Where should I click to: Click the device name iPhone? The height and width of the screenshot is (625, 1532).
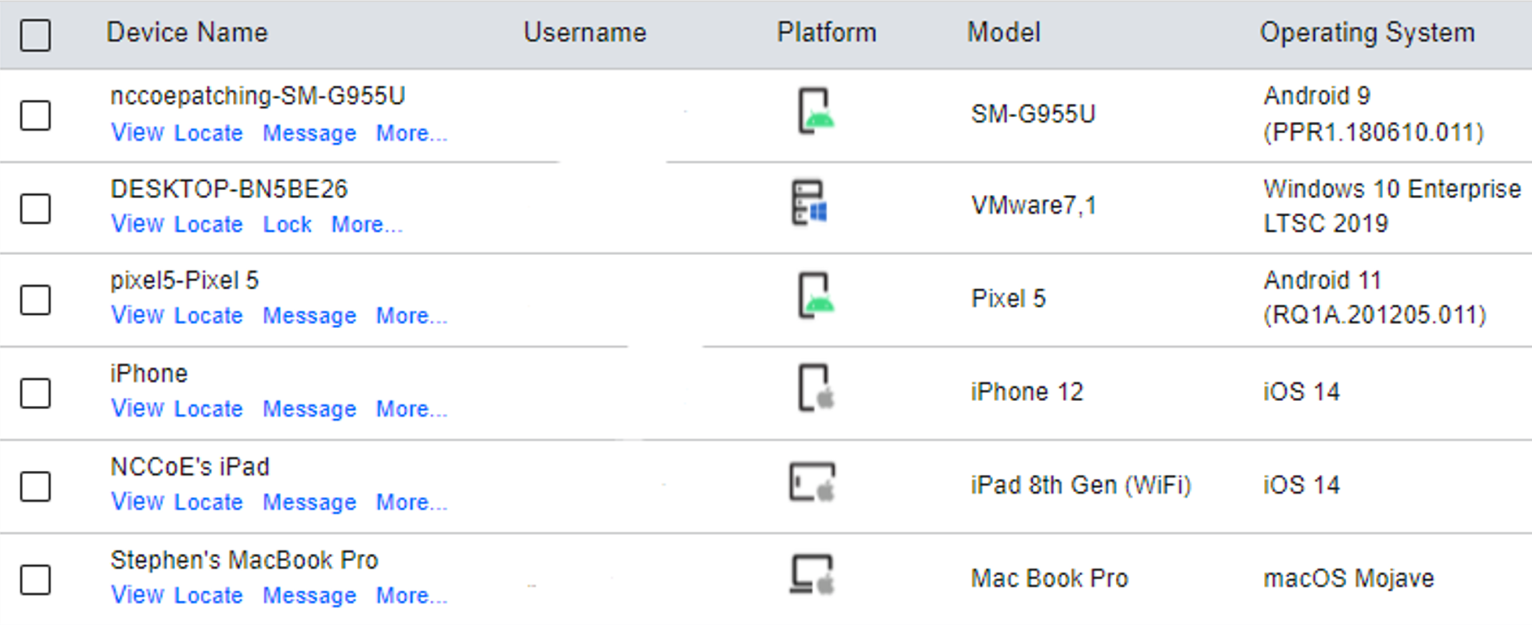(149, 374)
